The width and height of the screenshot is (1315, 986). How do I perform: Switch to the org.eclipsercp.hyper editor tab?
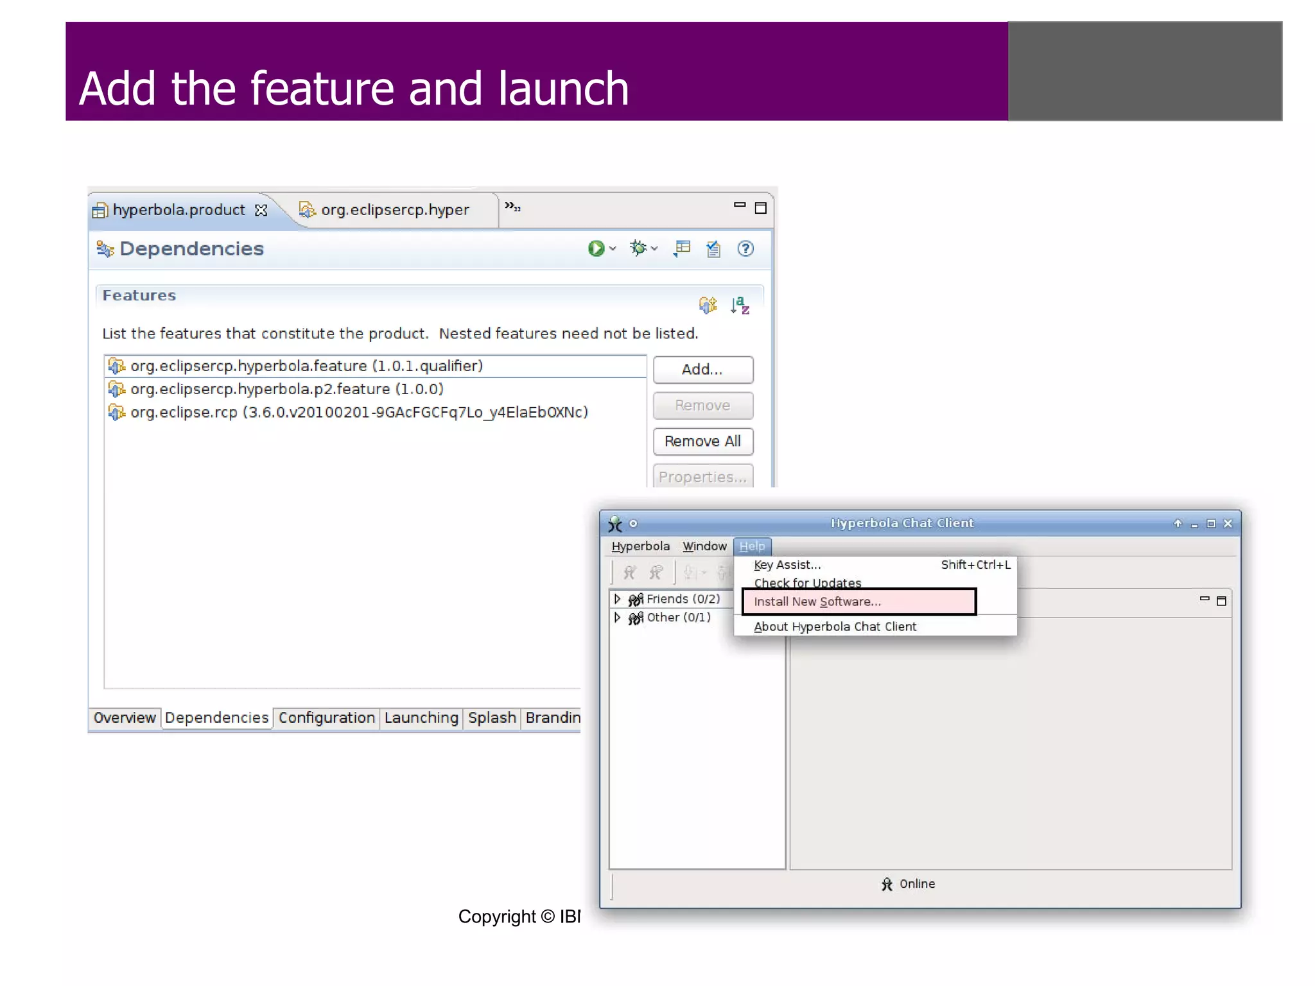point(395,210)
